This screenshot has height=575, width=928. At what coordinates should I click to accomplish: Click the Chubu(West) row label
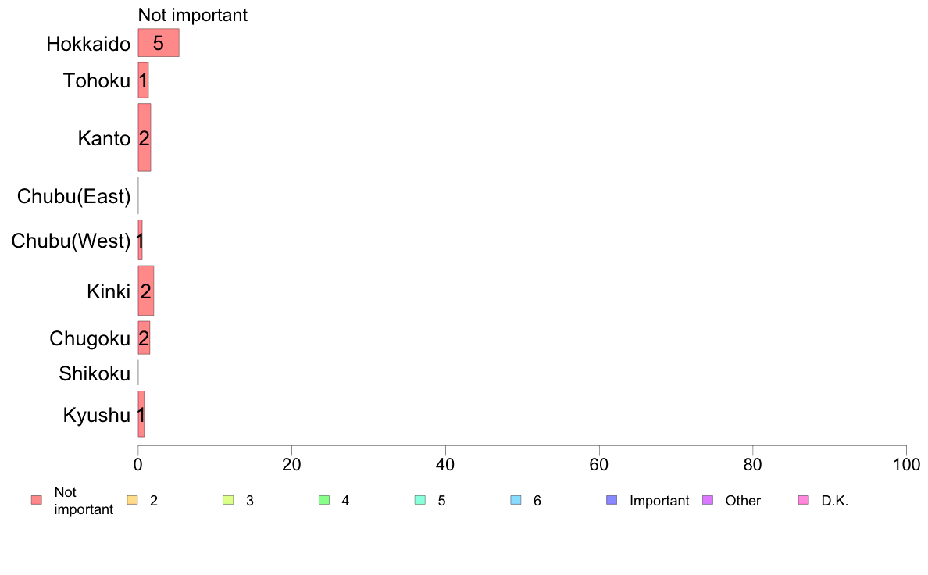click(x=71, y=241)
